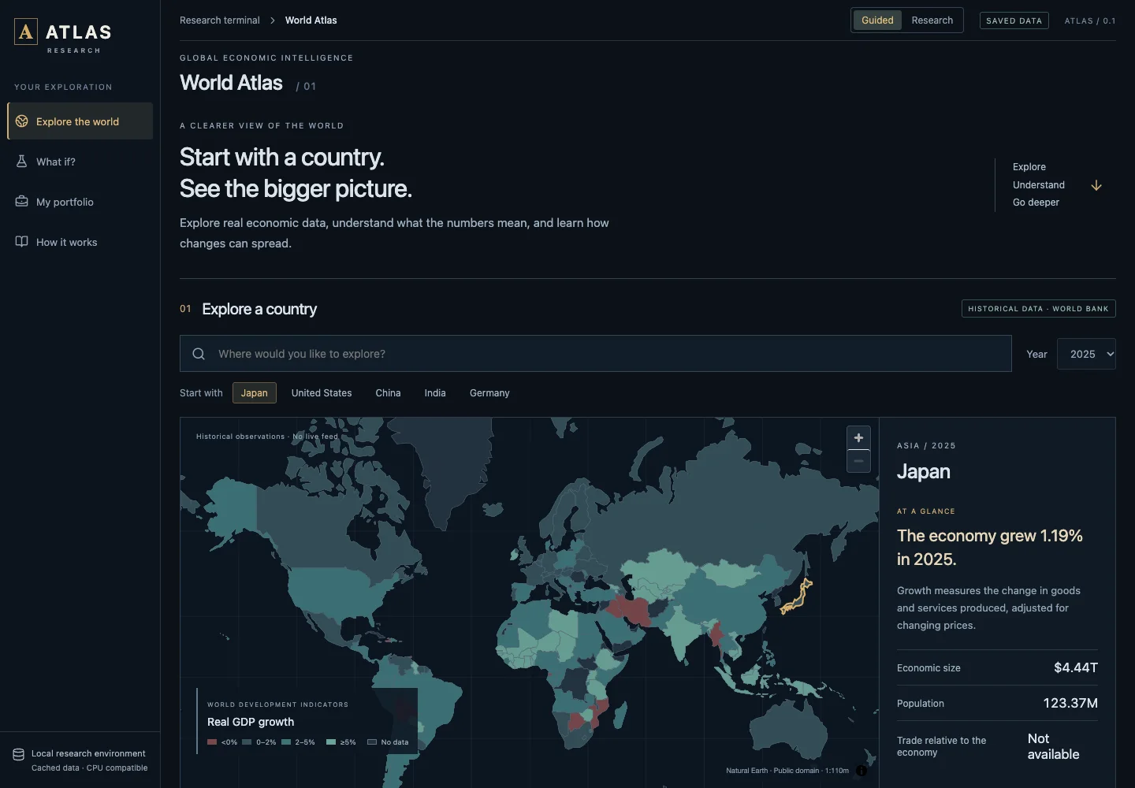Click the Economic size $4.44T value
Viewport: 1135px width, 788px height.
1076,667
